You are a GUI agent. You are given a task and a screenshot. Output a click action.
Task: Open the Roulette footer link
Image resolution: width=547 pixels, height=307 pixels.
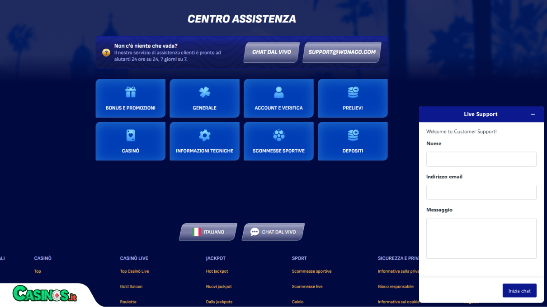click(x=128, y=302)
